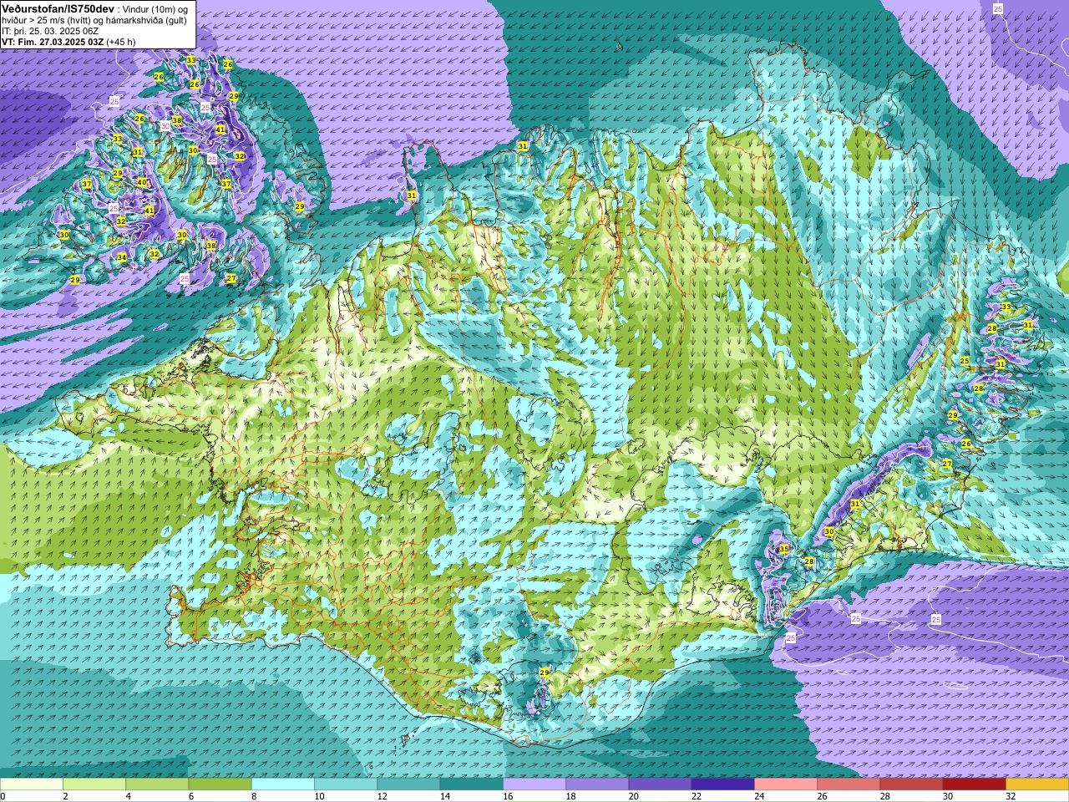Click the 4–6 m/s green legend swatch
Image resolution: width=1069 pixels, height=802 pixels.
pos(157,784)
